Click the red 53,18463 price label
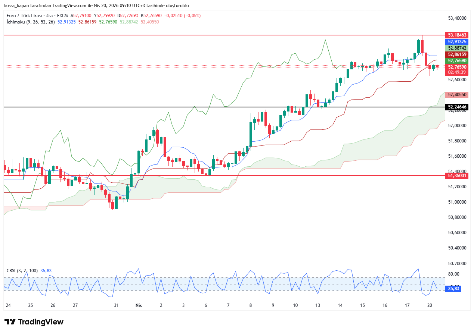This screenshot has width=474, height=333. [457, 35]
